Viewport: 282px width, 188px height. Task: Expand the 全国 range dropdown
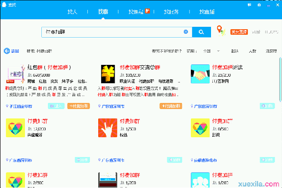click(x=211, y=51)
